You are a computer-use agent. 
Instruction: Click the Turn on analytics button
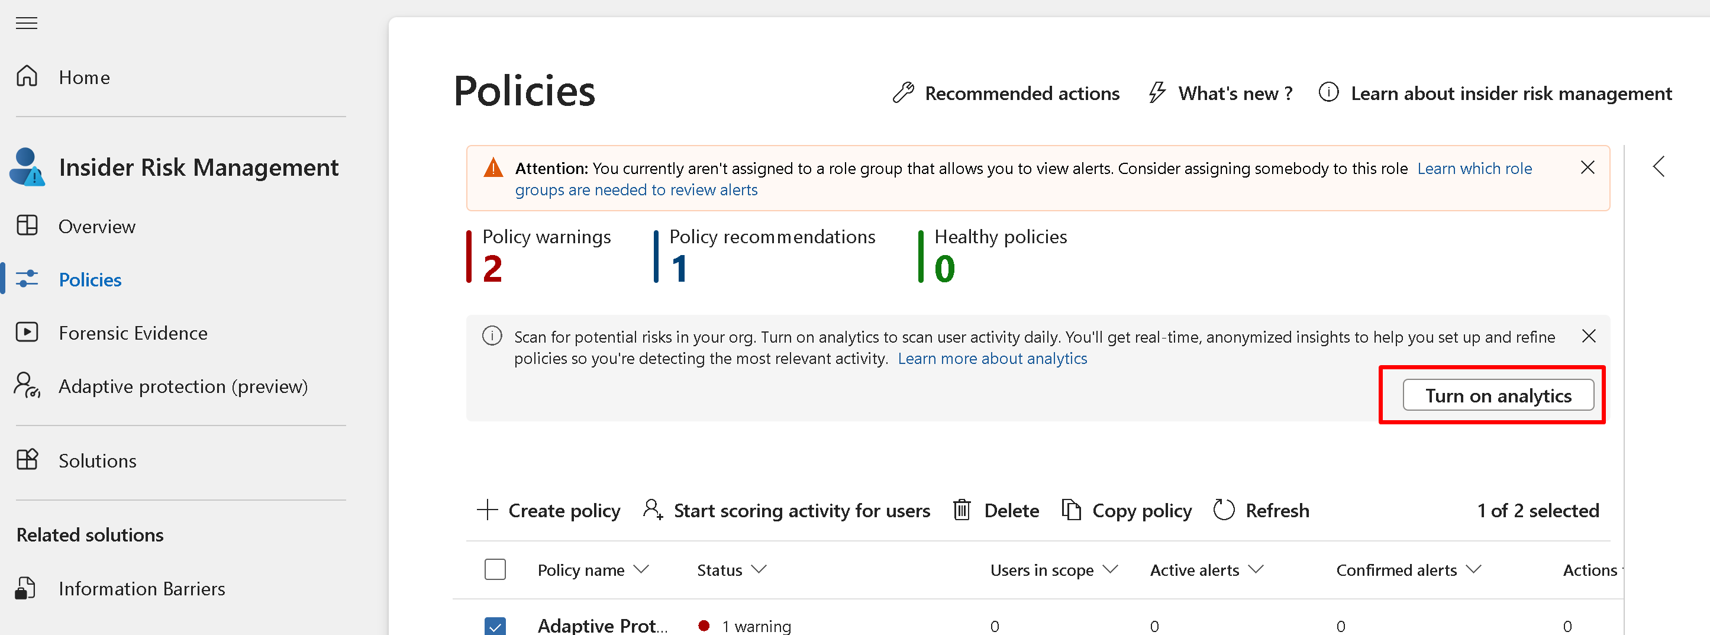pos(1498,395)
